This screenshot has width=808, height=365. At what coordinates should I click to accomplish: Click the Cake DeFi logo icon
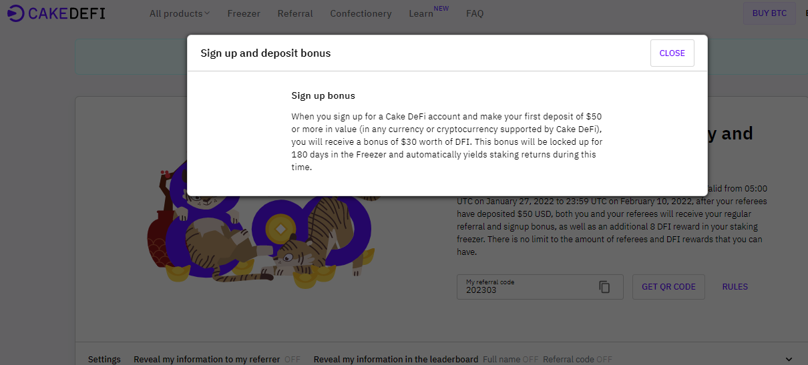click(16, 13)
